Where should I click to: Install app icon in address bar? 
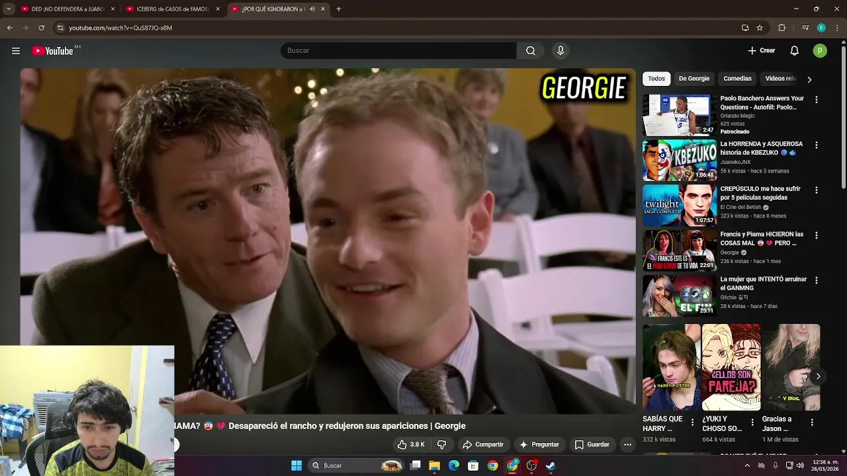(x=745, y=28)
